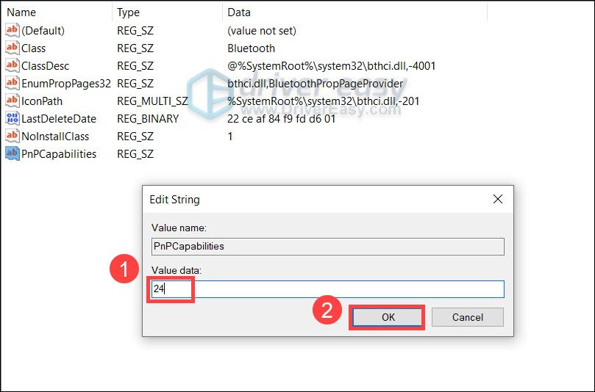Click the Value name field showing PnPCapabilities

pyautogui.click(x=327, y=247)
